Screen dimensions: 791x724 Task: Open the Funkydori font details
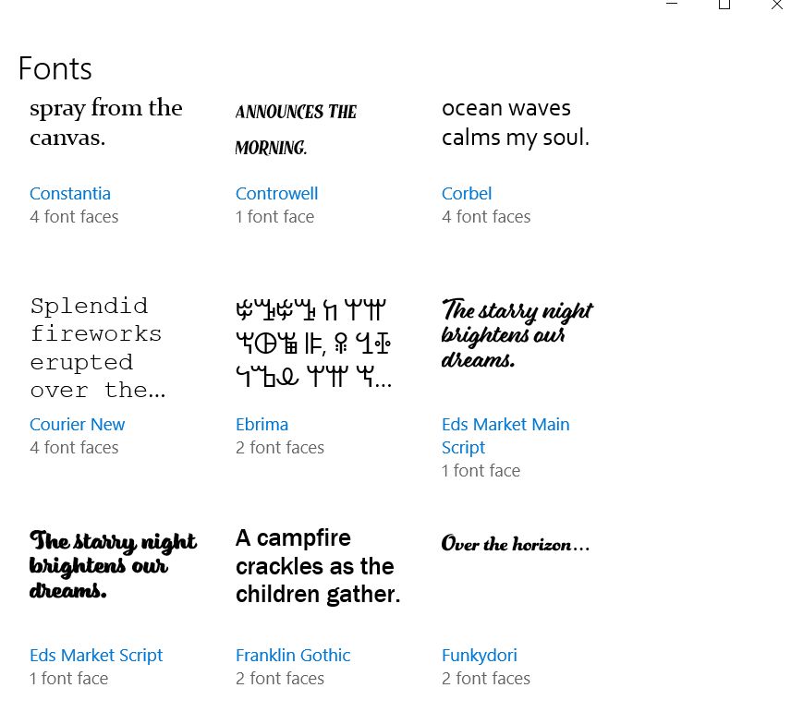[x=479, y=655]
